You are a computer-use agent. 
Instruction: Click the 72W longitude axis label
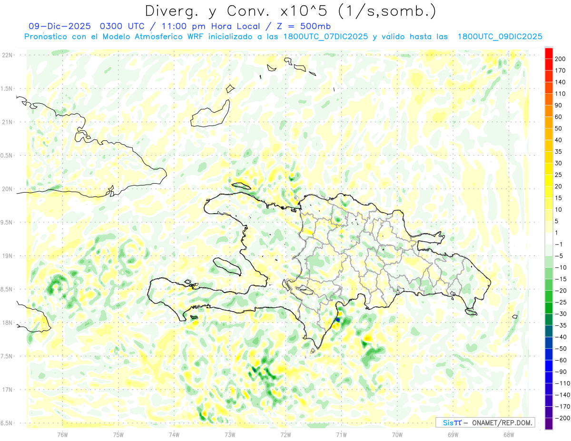point(285,434)
